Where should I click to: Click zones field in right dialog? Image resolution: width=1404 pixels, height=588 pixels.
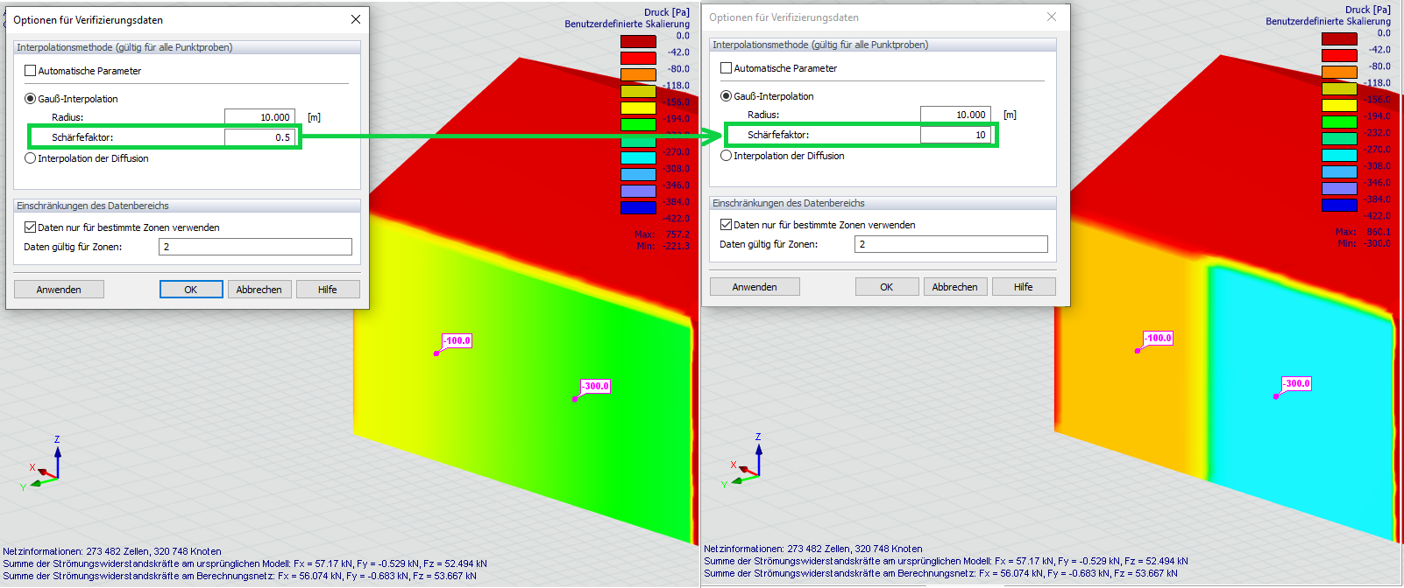point(951,244)
